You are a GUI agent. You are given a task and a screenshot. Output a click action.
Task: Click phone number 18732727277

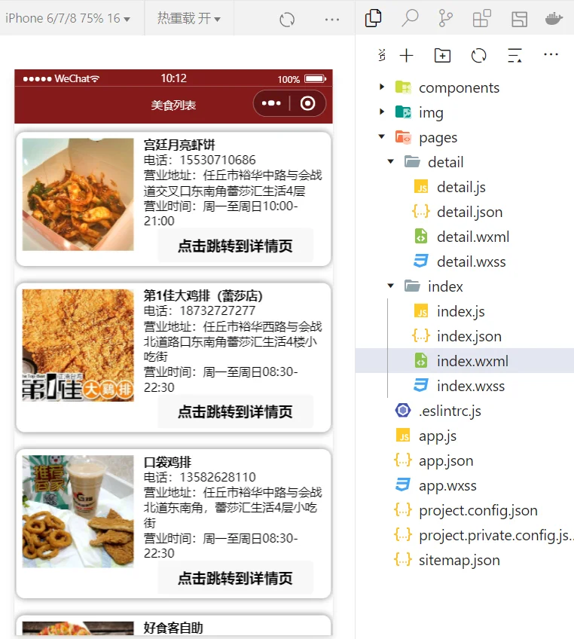point(218,310)
